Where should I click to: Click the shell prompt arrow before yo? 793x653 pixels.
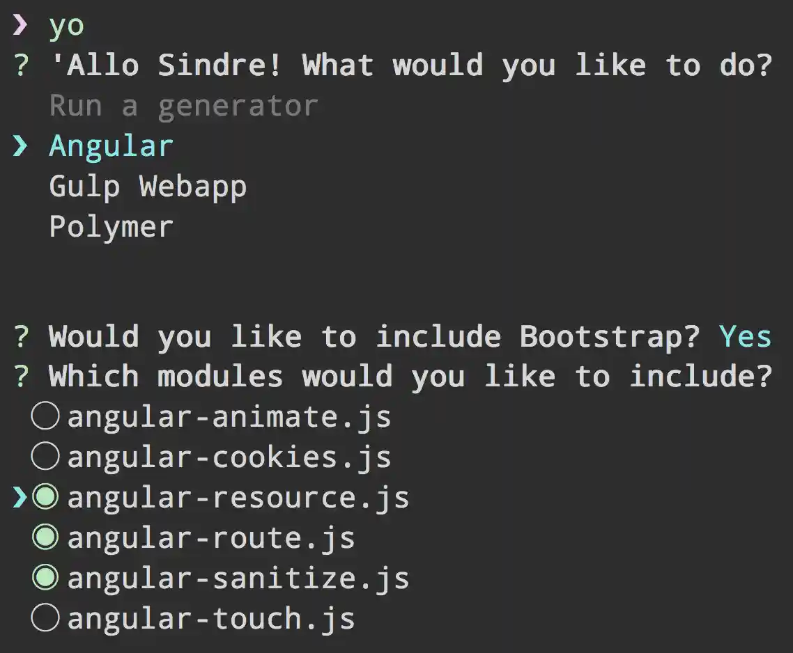(21, 26)
